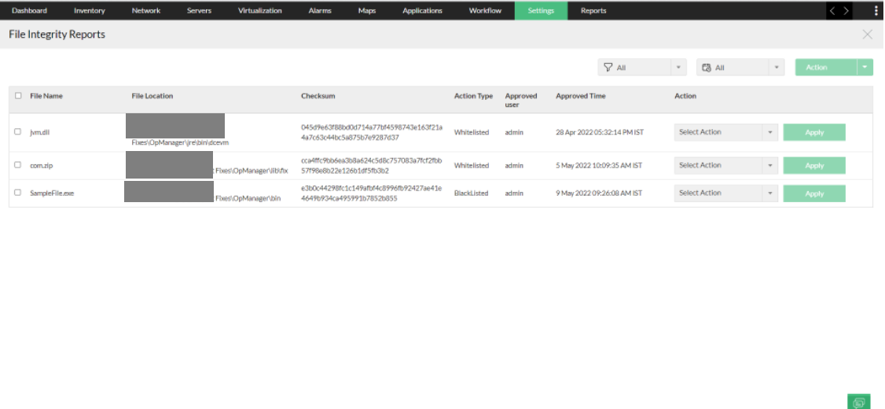Click the checksum starting with e3b0c442

372,193
